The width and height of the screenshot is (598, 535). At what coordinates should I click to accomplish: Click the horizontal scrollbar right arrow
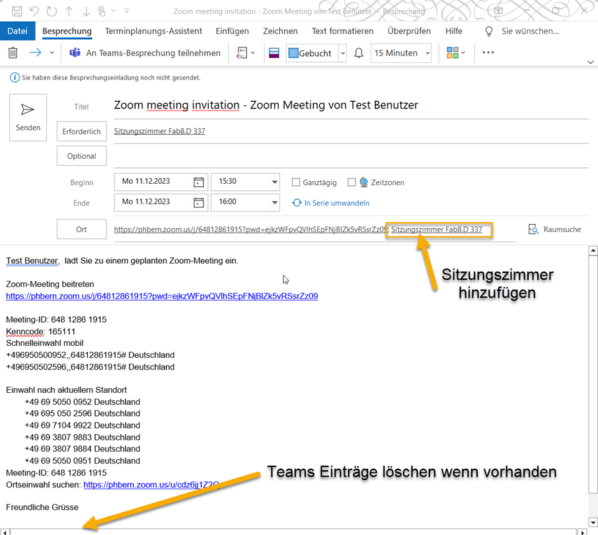coord(582,532)
